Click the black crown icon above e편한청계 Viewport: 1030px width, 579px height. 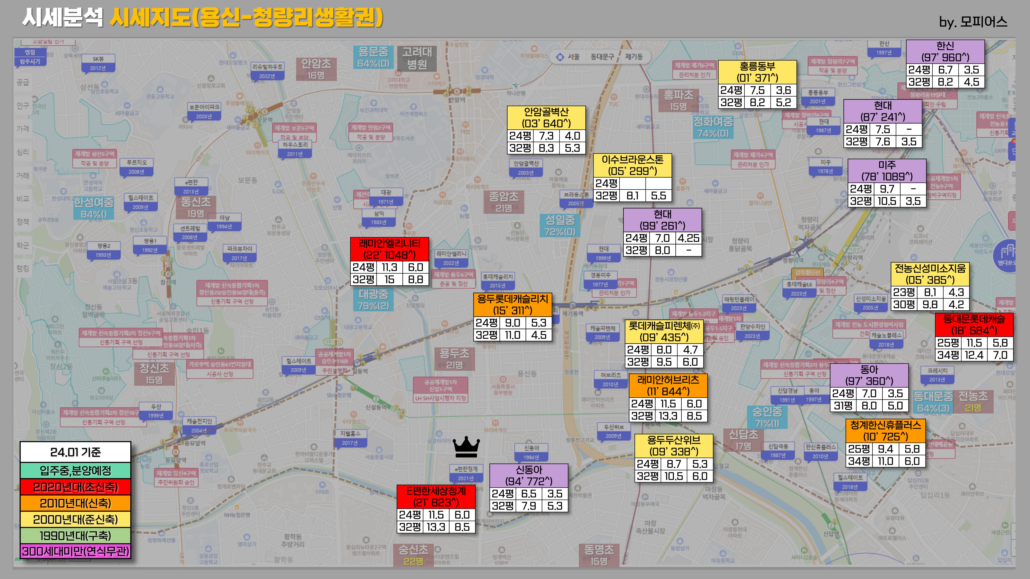[466, 447]
